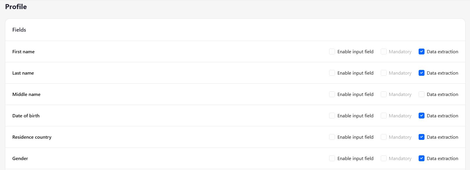Uncheck Data extraction for First name
This screenshot has width=470, height=170.
click(x=422, y=51)
